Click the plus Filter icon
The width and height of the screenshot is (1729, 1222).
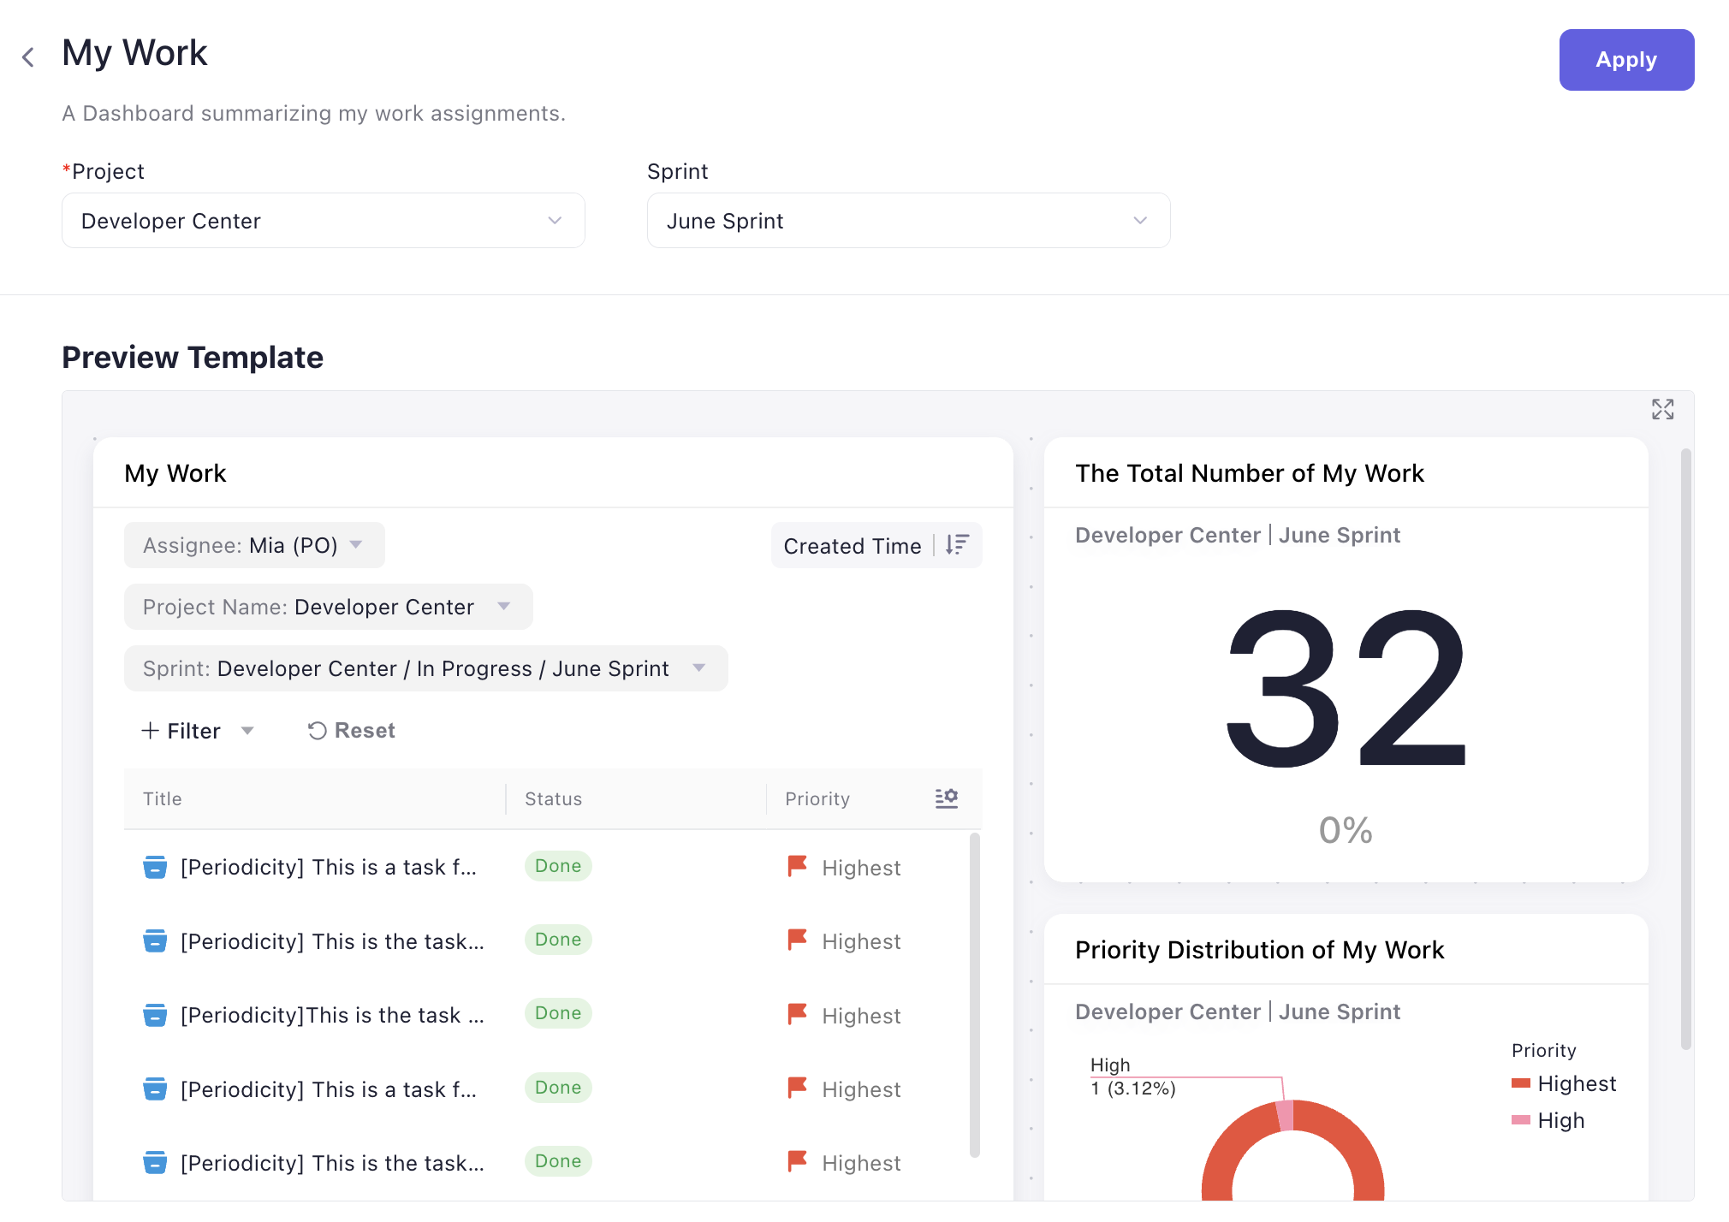click(x=151, y=731)
